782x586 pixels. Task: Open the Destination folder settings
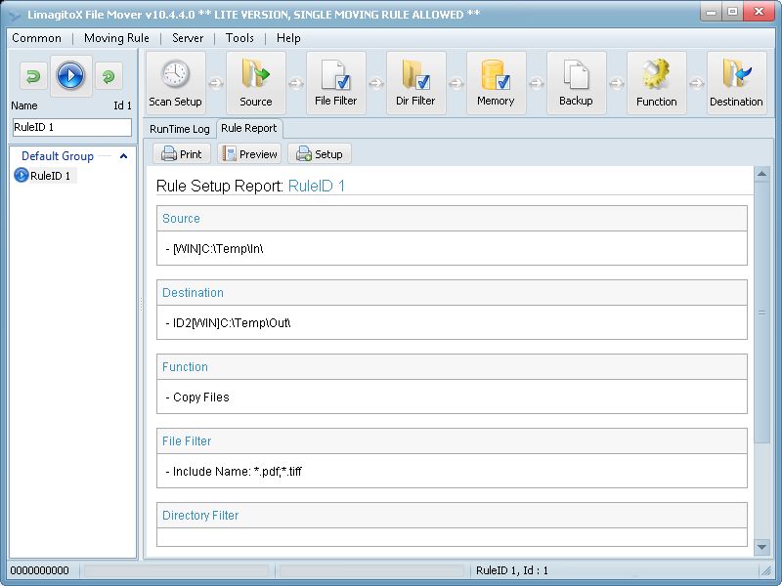[737, 83]
